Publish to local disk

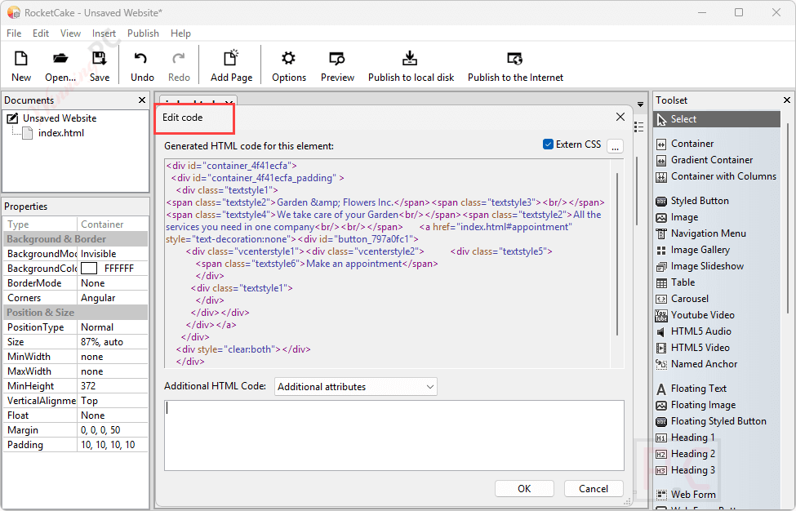411,66
